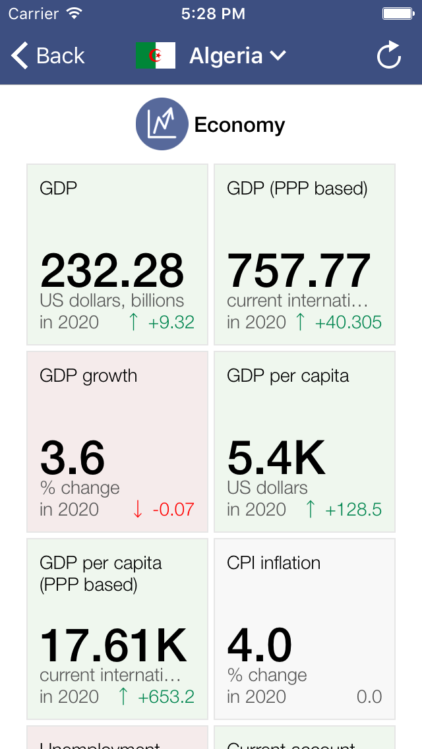Tap the Economy section heading
Screen dimensions: 422x749
(x=239, y=125)
